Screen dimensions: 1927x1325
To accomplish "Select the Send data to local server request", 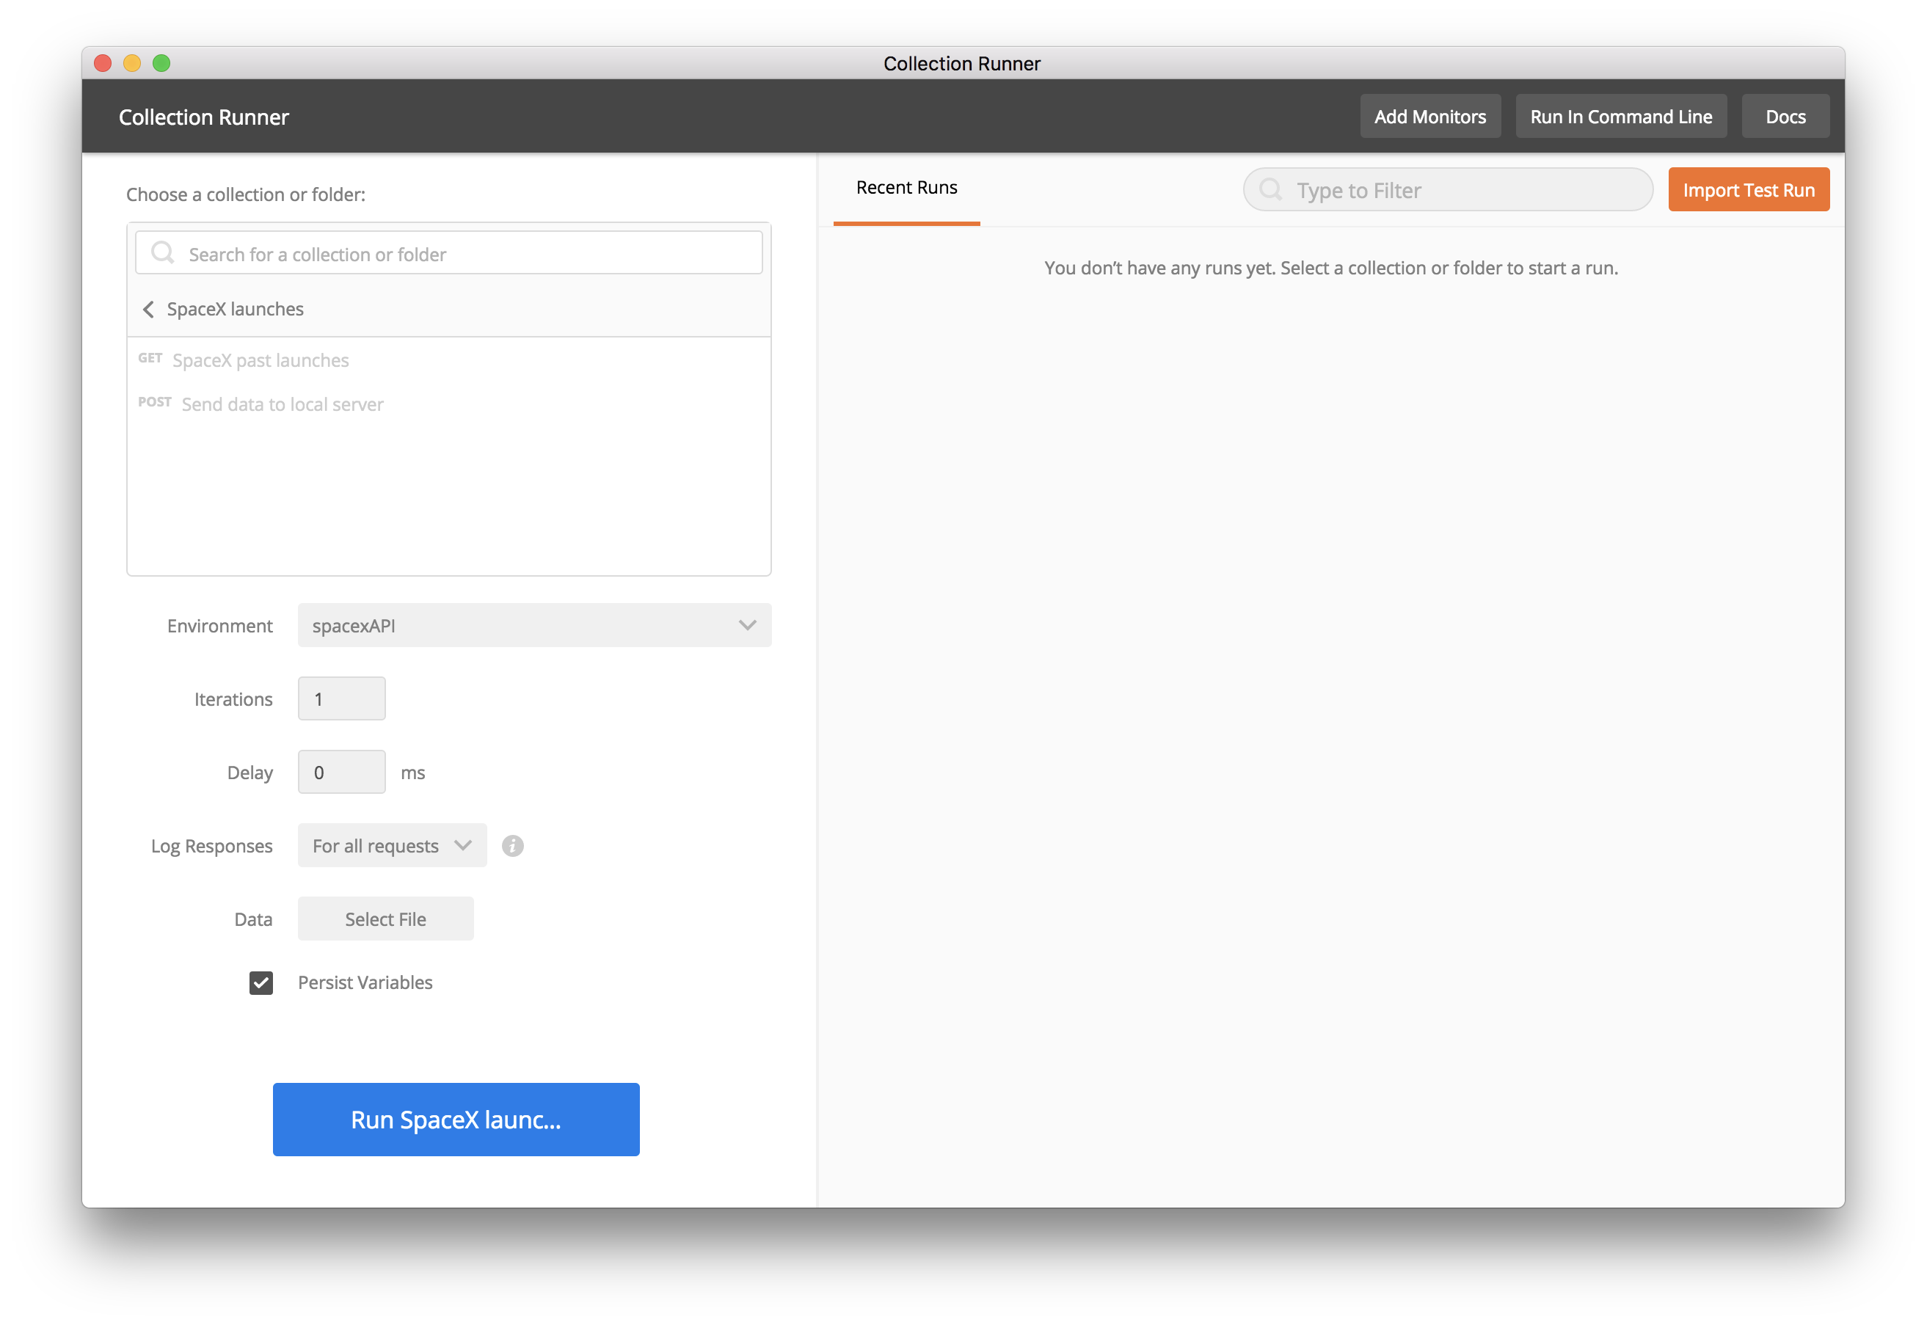I will [x=283, y=404].
